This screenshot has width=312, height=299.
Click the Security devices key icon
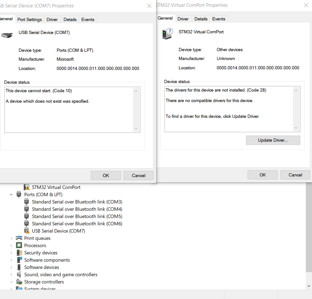[19, 253]
